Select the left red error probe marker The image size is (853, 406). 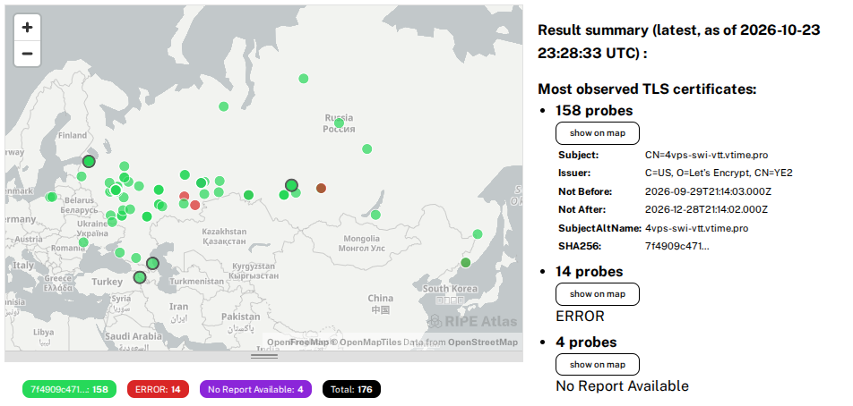point(185,196)
